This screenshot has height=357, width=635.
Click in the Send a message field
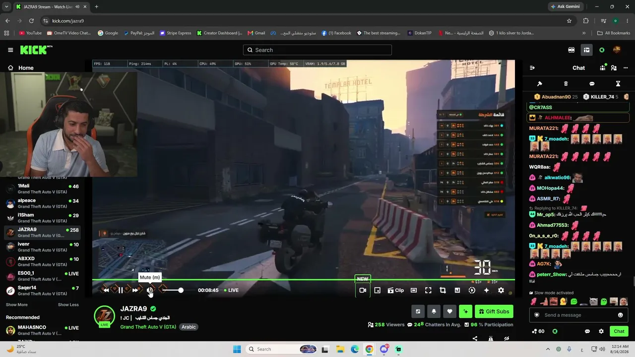point(578,315)
